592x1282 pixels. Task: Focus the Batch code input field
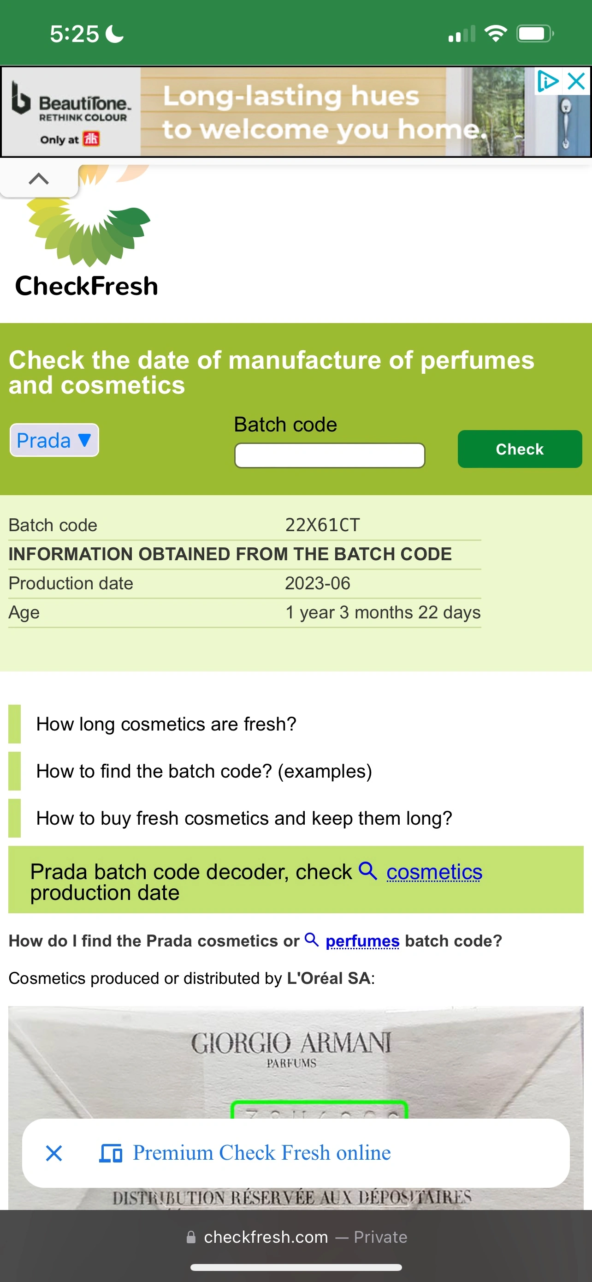coord(330,455)
